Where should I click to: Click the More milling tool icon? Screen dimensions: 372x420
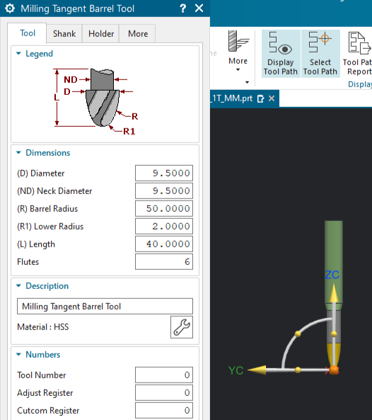coord(238,41)
